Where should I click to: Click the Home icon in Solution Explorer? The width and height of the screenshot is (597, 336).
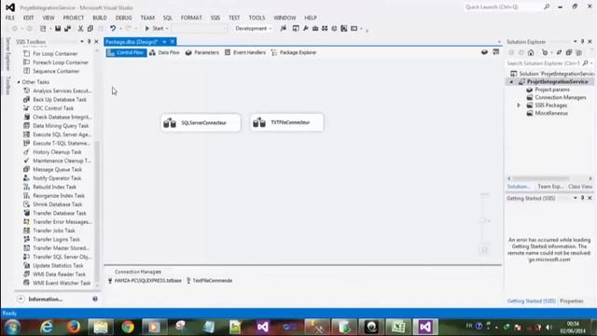tap(531, 52)
